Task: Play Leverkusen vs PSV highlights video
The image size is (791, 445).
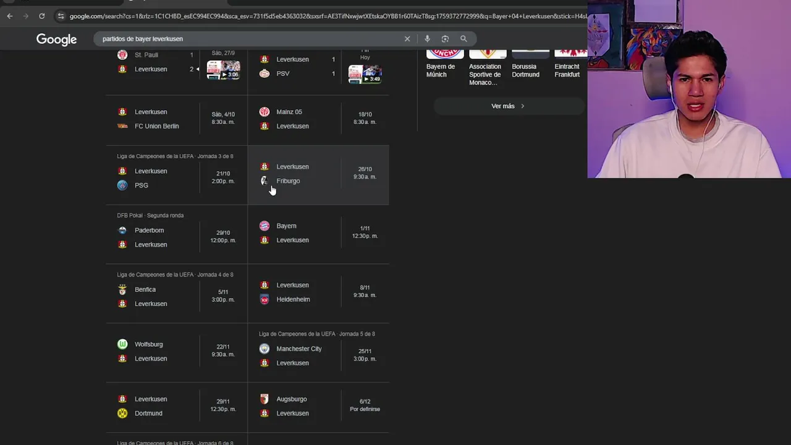Action: [x=365, y=74]
